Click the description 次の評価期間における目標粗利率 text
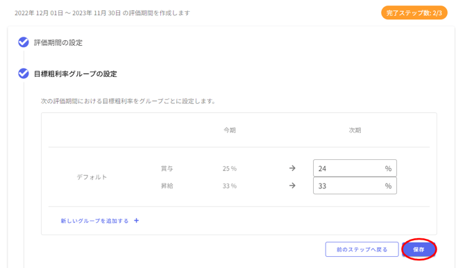 pyautogui.click(x=128, y=101)
